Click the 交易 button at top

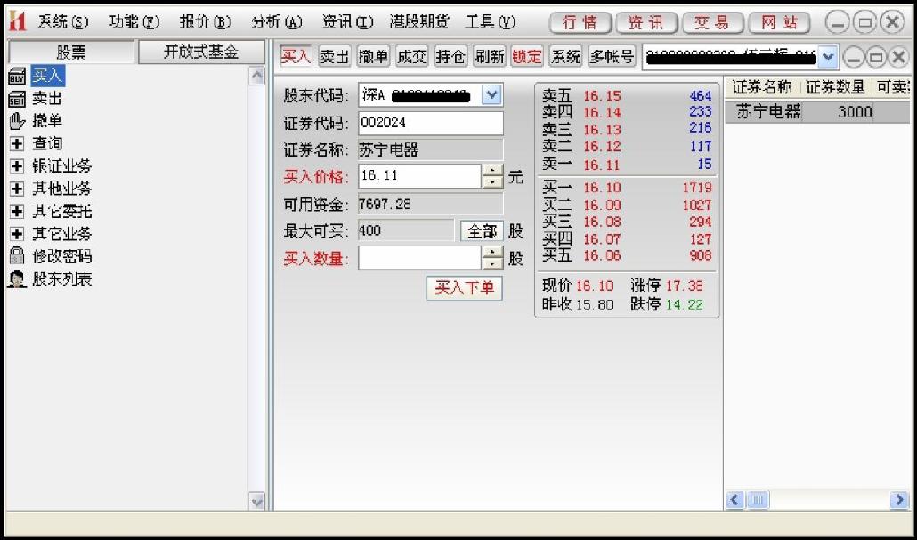pyautogui.click(x=713, y=23)
